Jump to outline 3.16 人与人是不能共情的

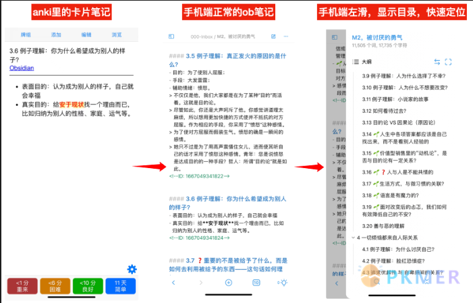(397, 172)
